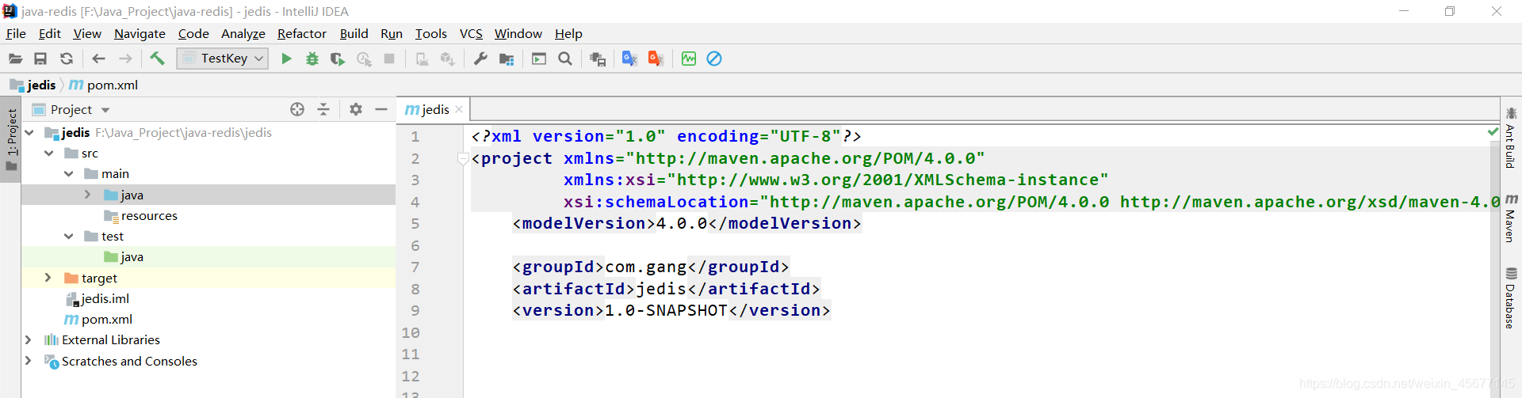Open the Database tool window

pyautogui.click(x=1511, y=298)
